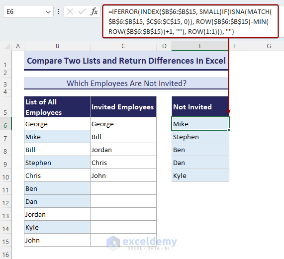Click Ben in Not Invited column

[200, 150]
